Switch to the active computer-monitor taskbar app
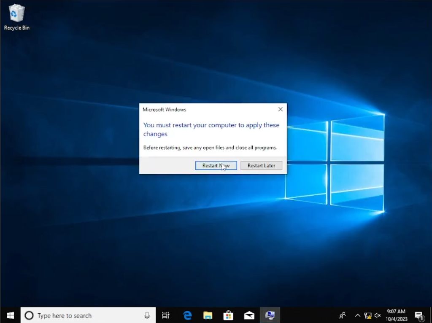The width and height of the screenshot is (432, 323). click(270, 315)
